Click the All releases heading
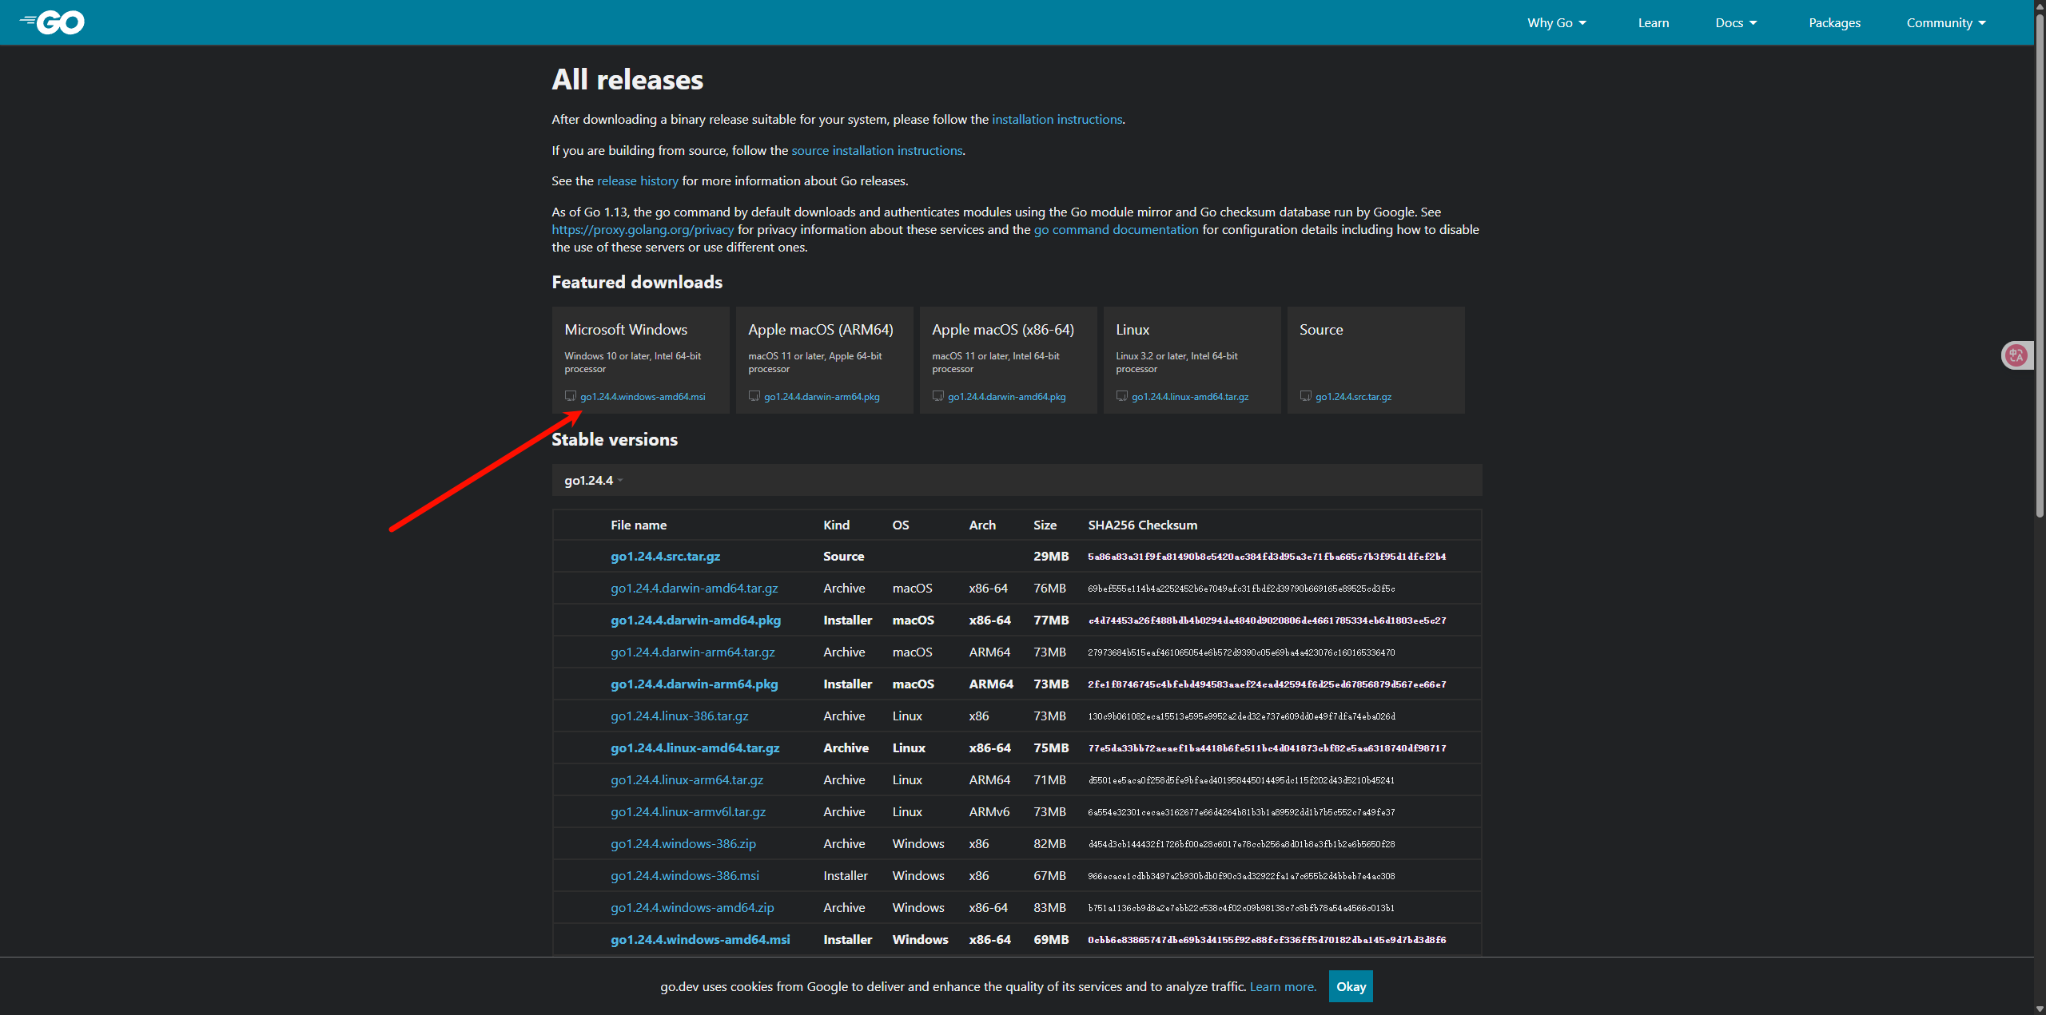 tap(627, 79)
